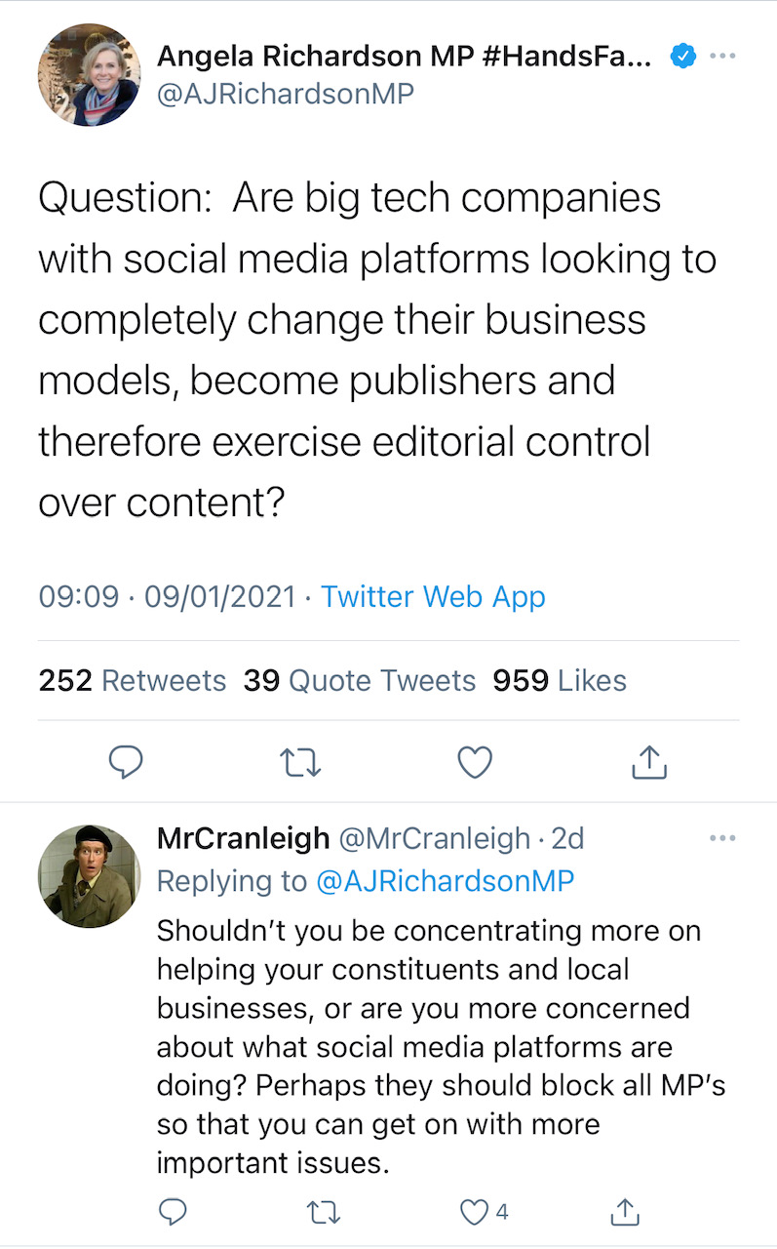Screen dimensions: 777x1249
Task: Open the @AJRichardsonMP handle under the author name
Action: pos(286,94)
